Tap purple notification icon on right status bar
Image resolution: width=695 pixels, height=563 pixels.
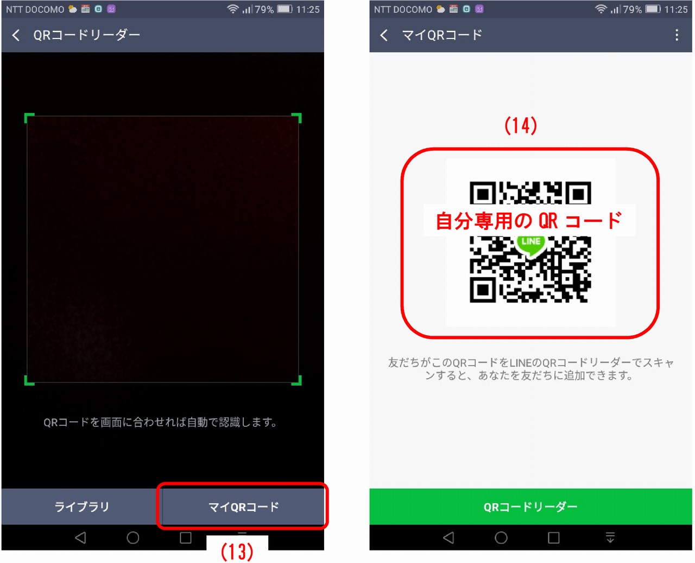click(x=479, y=9)
